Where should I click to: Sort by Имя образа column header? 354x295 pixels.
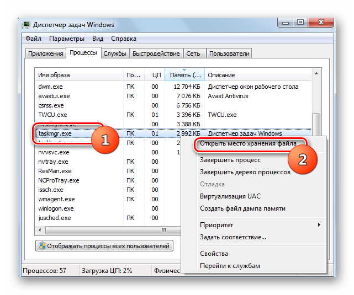(x=79, y=75)
